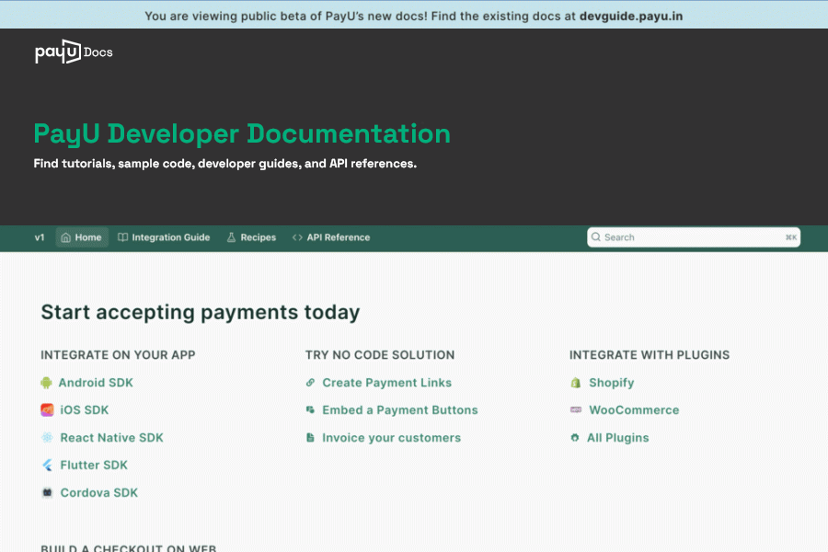This screenshot has height=552, width=828.
Task: Open the v1 version selector
Action: click(40, 237)
